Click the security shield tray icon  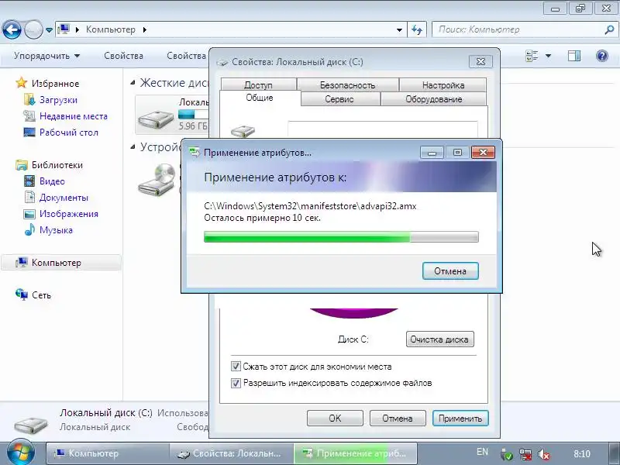(507, 454)
